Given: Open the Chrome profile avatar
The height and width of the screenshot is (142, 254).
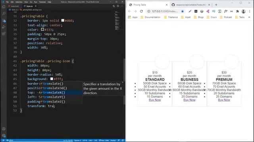Looking at the screenshot, I should click(243, 11).
